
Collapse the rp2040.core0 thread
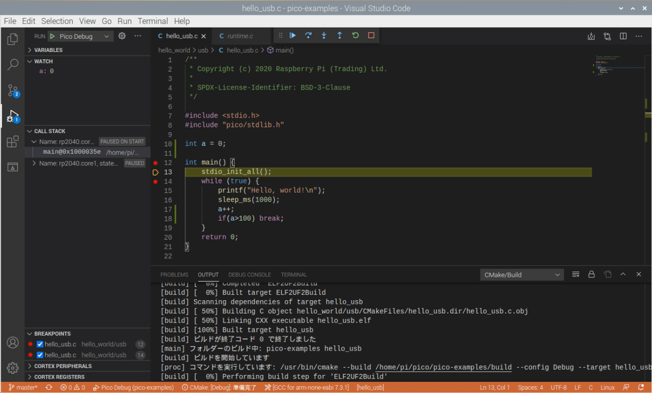pyautogui.click(x=34, y=142)
